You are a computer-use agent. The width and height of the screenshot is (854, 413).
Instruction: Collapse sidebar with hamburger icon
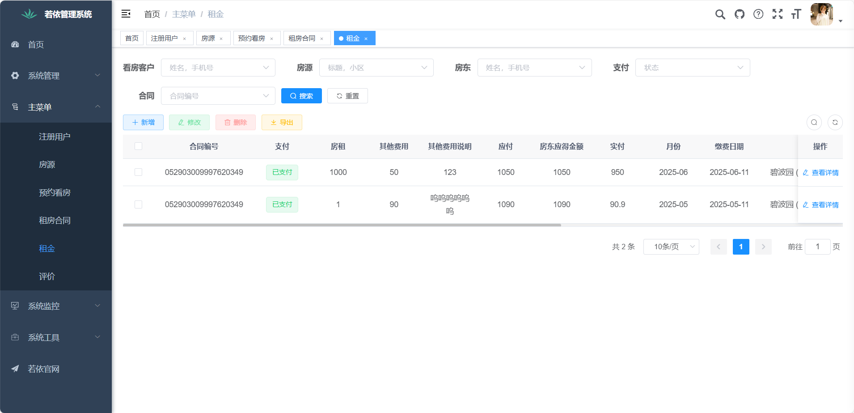coord(126,14)
